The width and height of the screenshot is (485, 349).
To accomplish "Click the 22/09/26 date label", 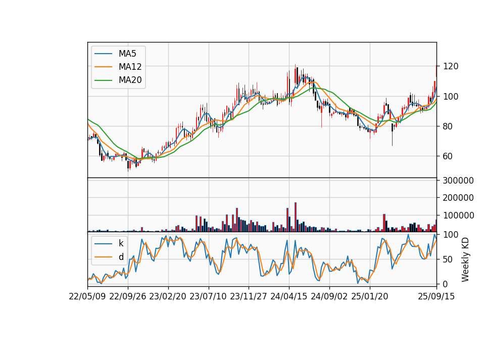I will click(128, 296).
